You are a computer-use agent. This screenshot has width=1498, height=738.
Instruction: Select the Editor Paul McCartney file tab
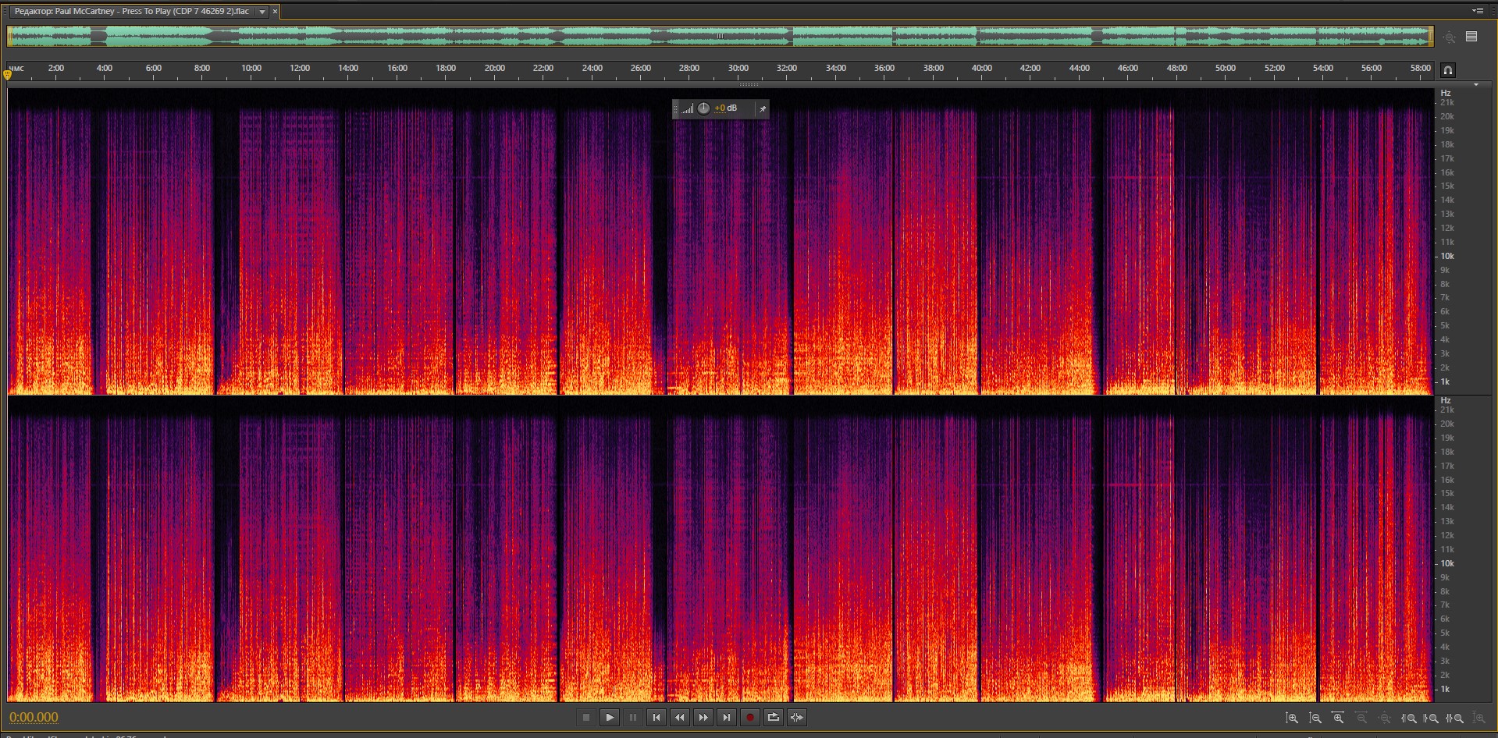click(131, 12)
